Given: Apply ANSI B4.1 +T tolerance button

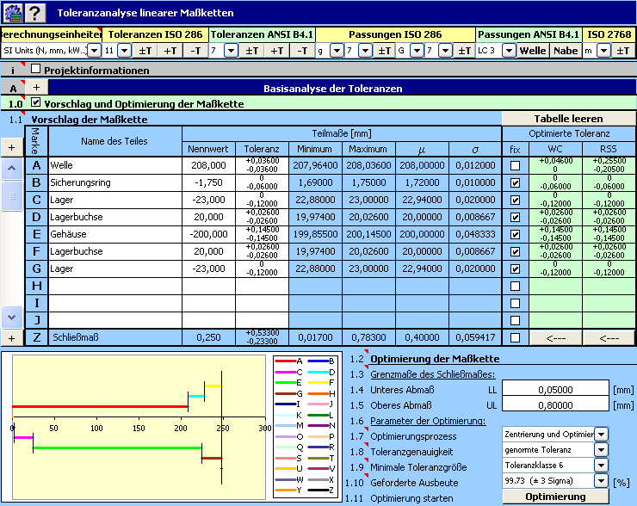Looking at the screenshot, I should point(277,51).
